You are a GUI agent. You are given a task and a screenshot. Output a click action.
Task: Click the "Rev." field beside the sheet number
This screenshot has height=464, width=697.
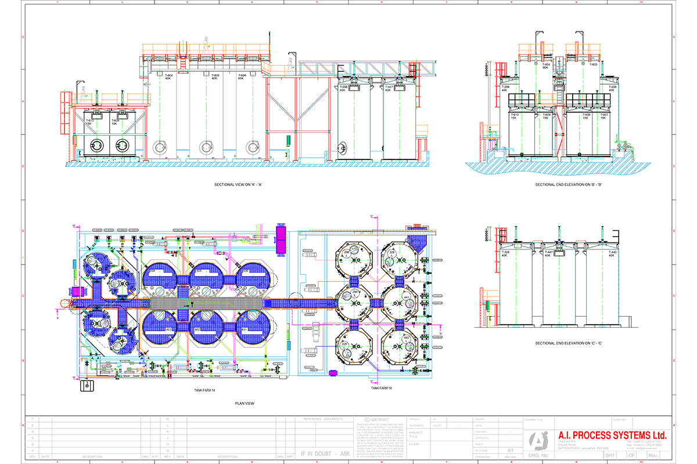click(x=655, y=455)
